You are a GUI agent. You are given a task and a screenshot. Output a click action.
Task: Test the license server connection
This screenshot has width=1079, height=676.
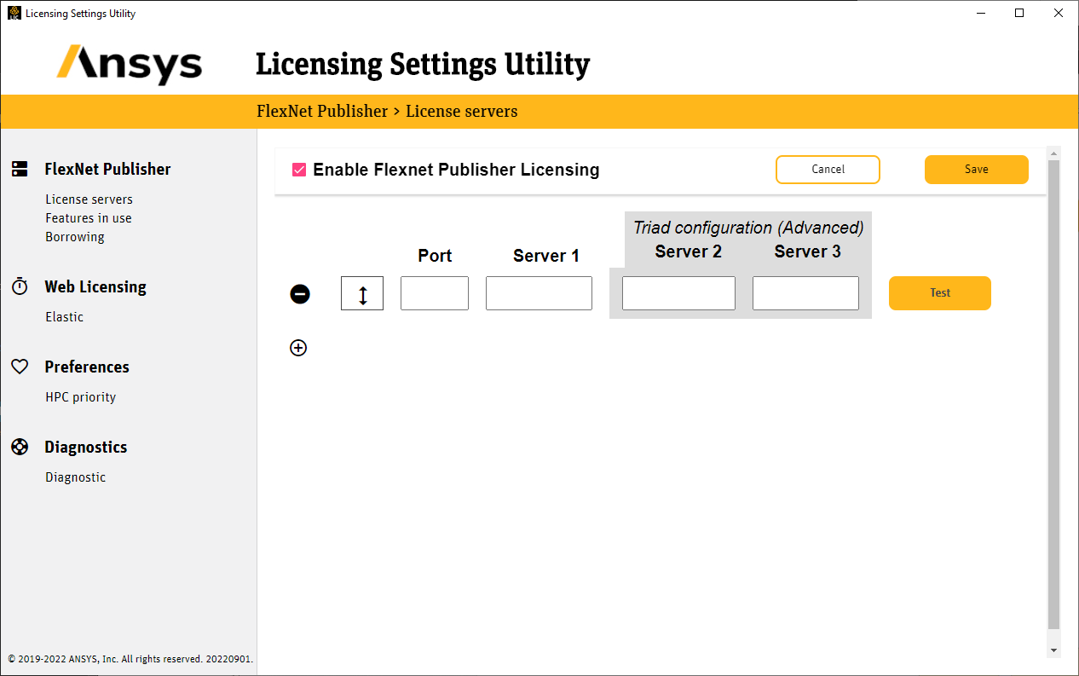pos(939,293)
